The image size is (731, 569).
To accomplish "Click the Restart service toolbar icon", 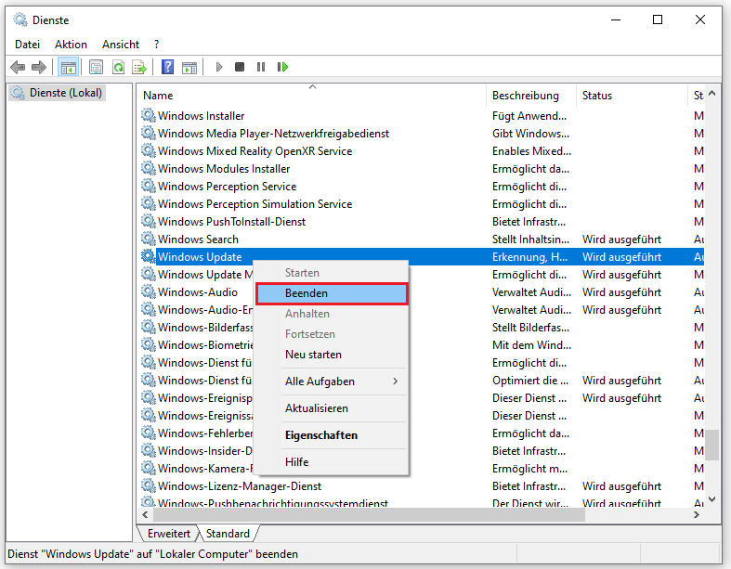I will (282, 67).
